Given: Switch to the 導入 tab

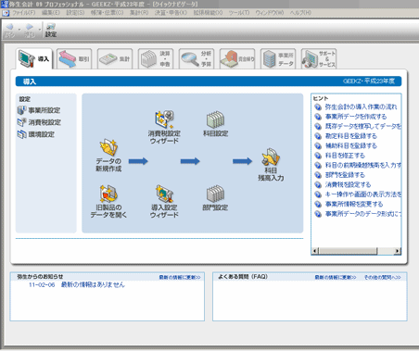Looking at the screenshot, I should point(34,58).
